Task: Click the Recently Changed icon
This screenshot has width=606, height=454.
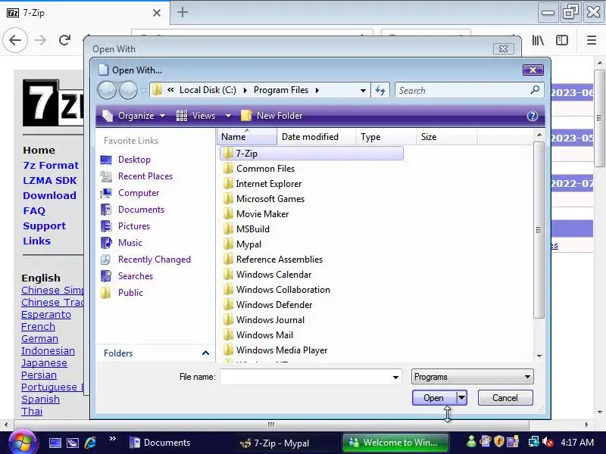Action: [x=106, y=260]
